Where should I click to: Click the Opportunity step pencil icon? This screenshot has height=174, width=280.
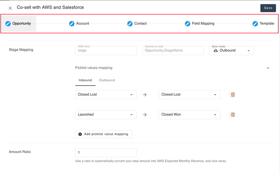[x=8, y=24]
